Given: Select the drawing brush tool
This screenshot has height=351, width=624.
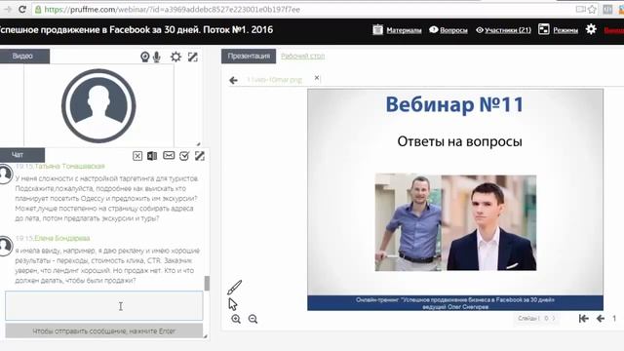Looking at the screenshot, I should 234,288.
